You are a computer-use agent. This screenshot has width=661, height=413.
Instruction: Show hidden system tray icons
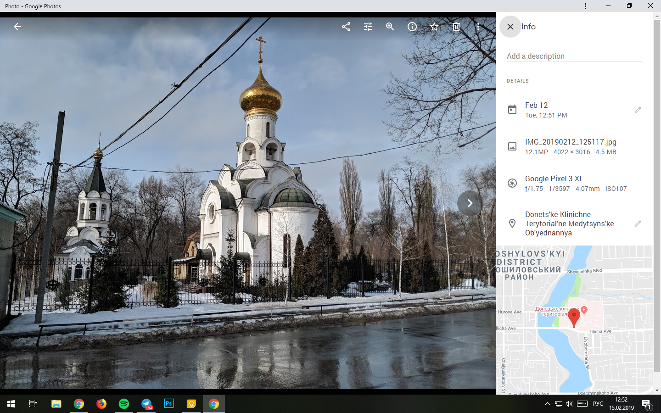tap(547, 404)
